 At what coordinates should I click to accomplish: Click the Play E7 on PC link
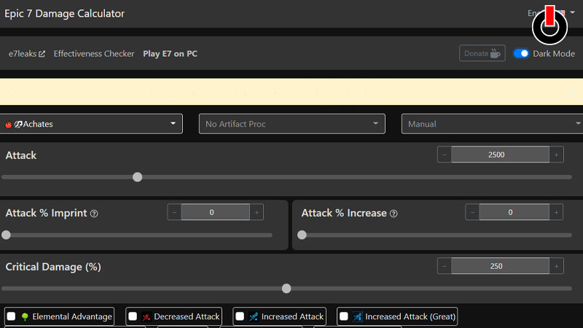[x=170, y=54]
